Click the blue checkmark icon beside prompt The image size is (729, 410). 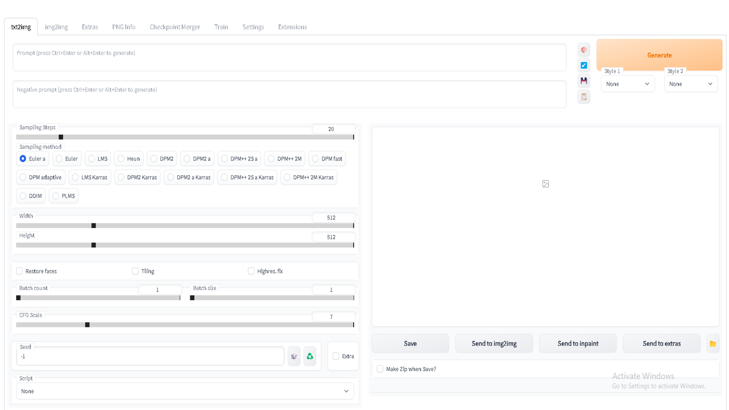[584, 65]
